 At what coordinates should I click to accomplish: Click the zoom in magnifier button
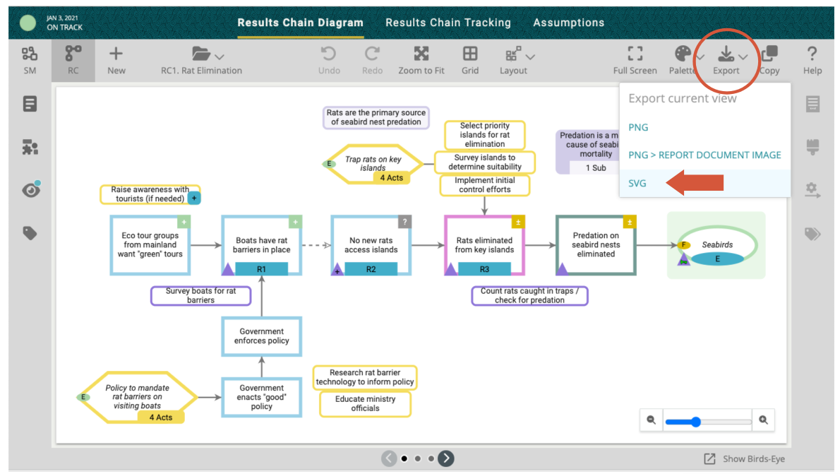coord(763,420)
